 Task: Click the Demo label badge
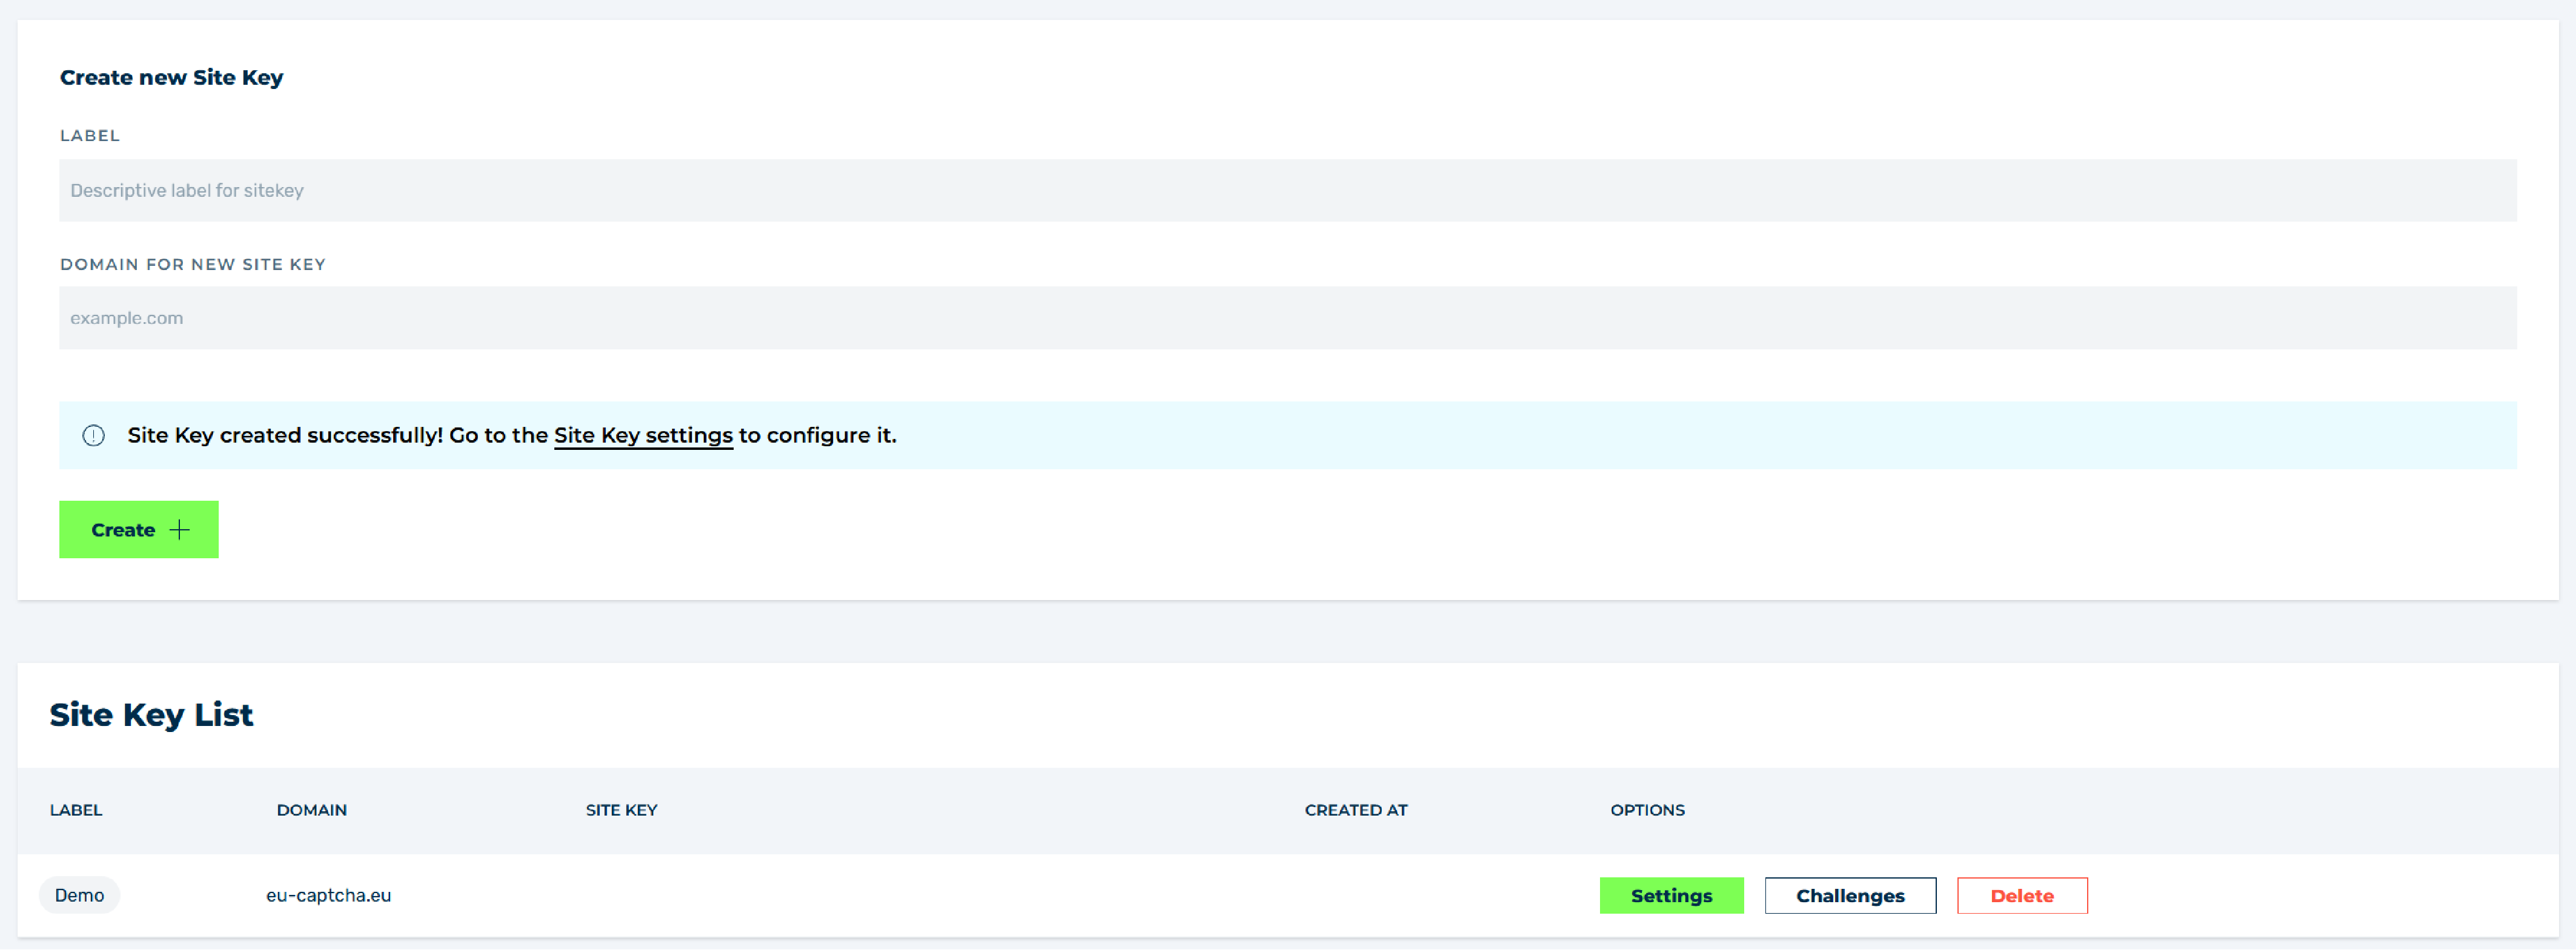click(x=79, y=895)
